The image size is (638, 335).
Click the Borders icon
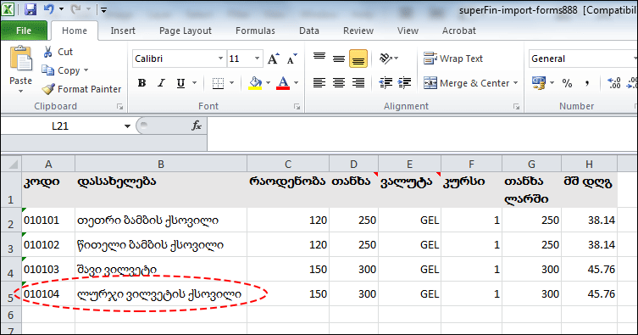pos(218,83)
